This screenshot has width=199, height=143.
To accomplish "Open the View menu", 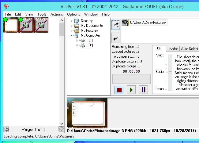I will (29, 14).
